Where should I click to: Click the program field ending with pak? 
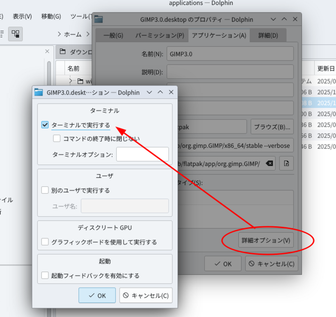(212, 127)
